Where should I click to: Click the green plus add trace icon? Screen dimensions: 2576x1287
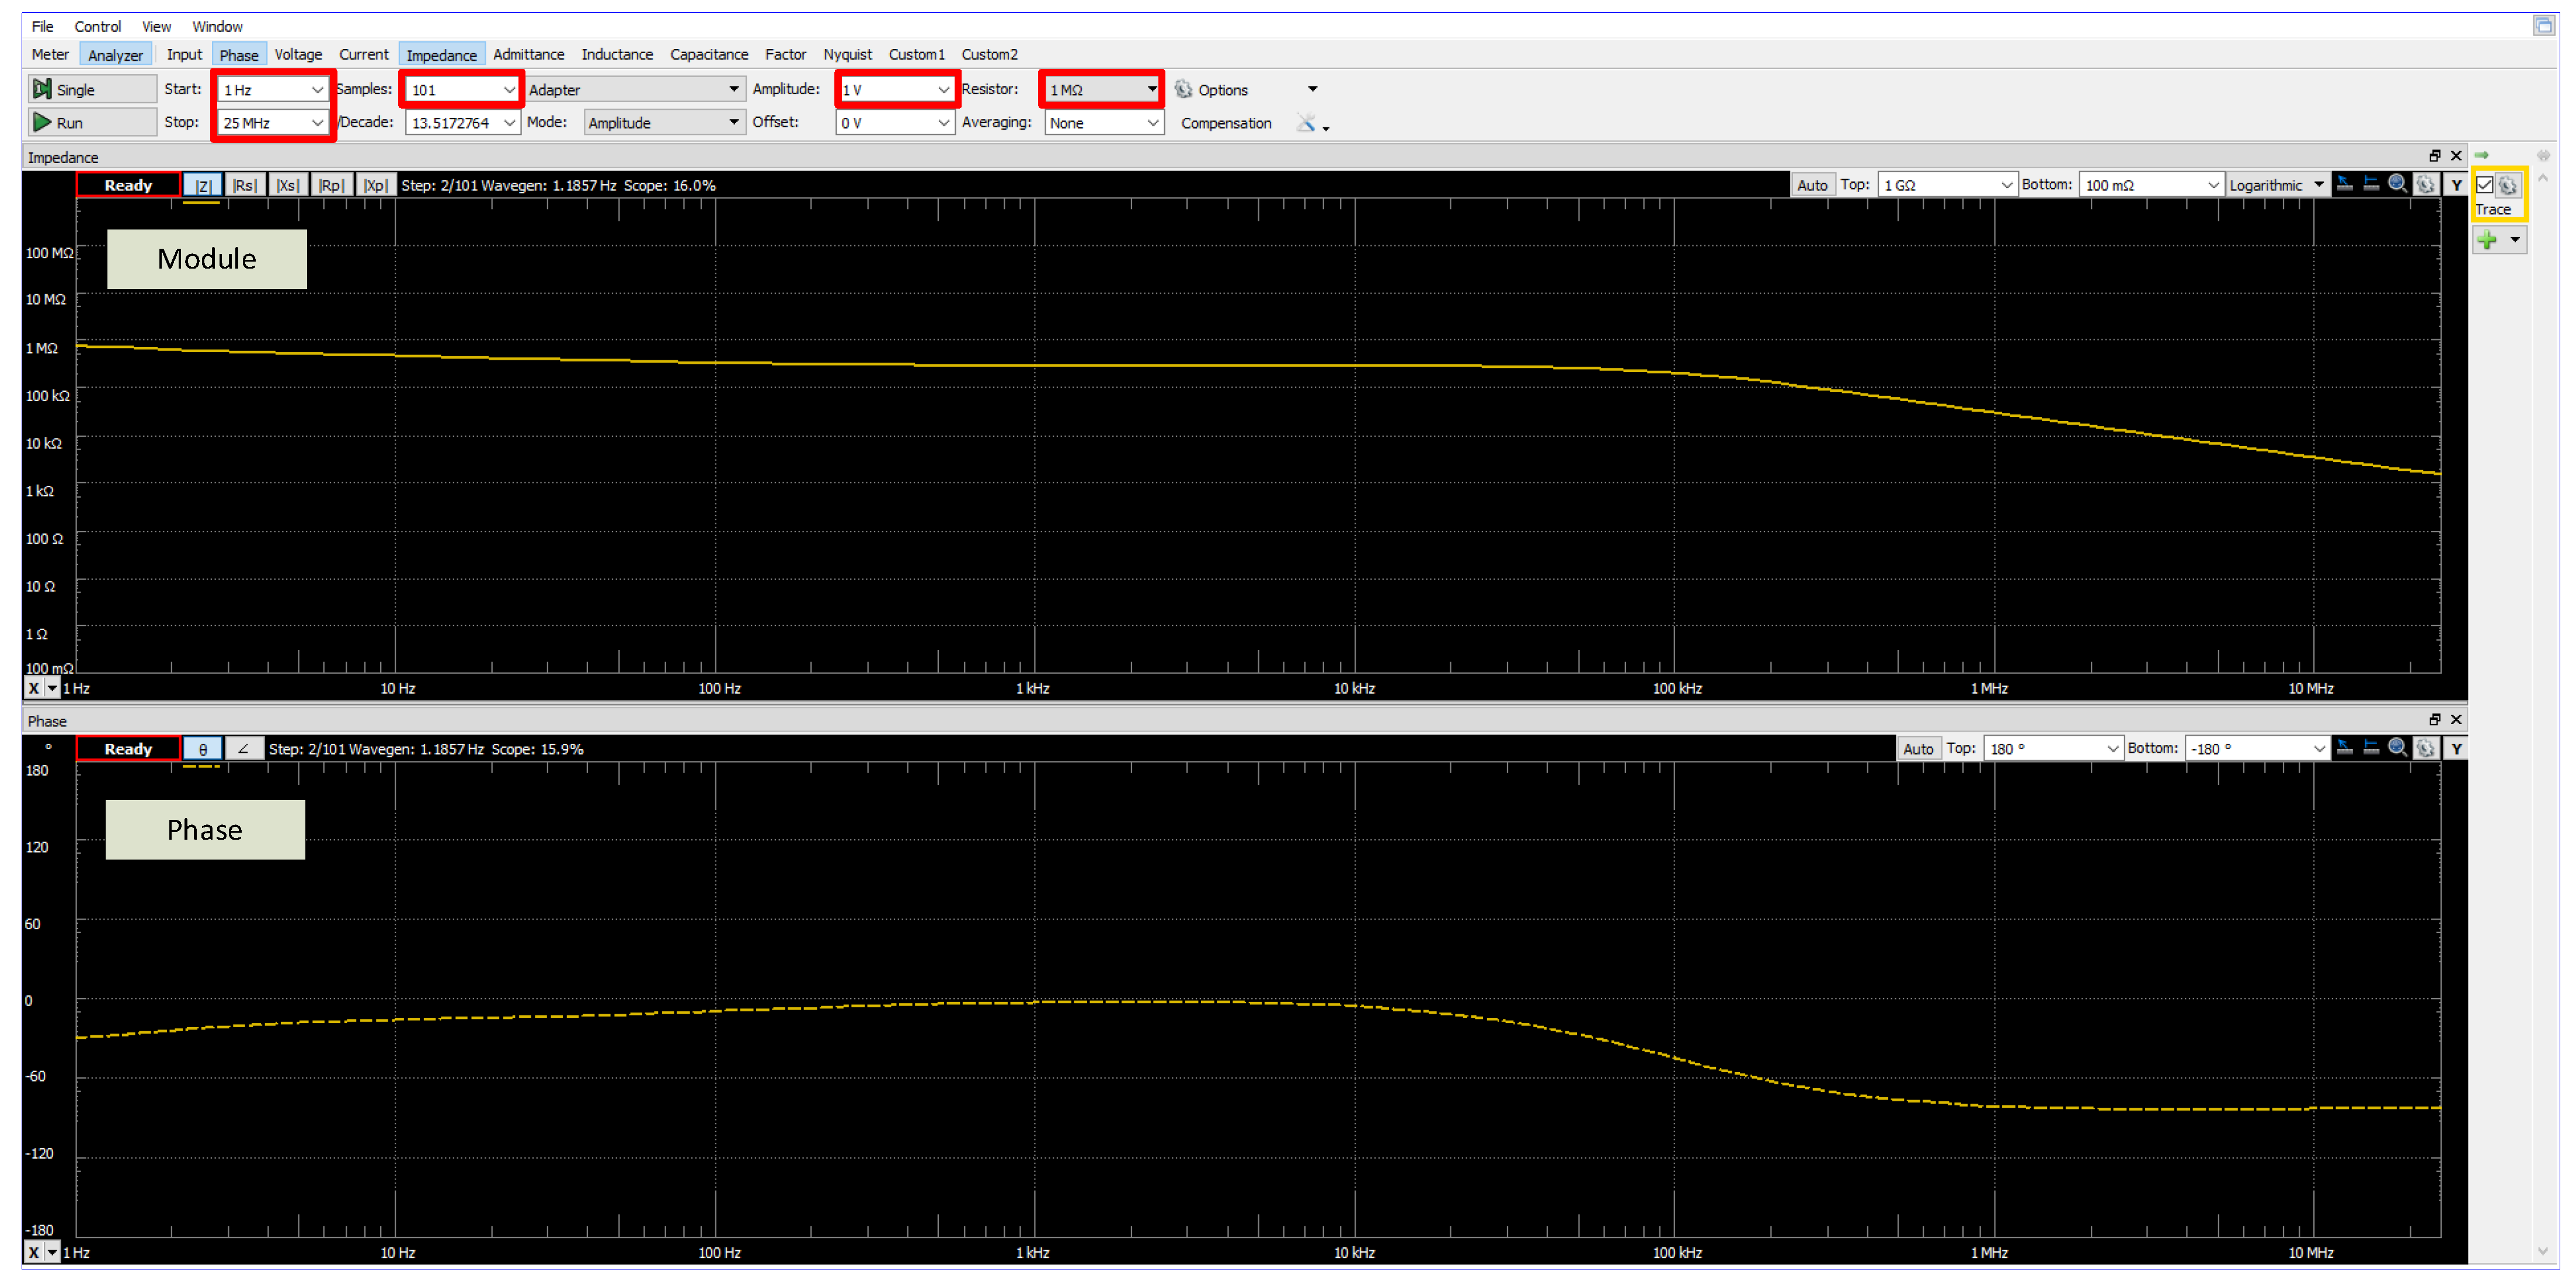[x=2487, y=240]
